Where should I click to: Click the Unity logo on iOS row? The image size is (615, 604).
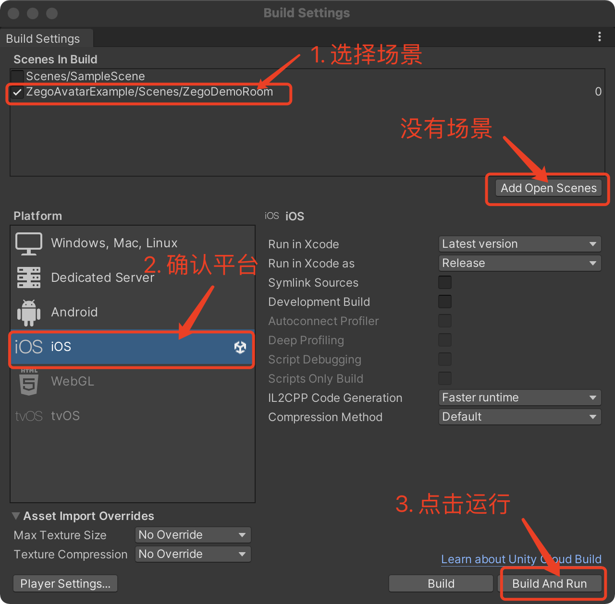click(240, 347)
